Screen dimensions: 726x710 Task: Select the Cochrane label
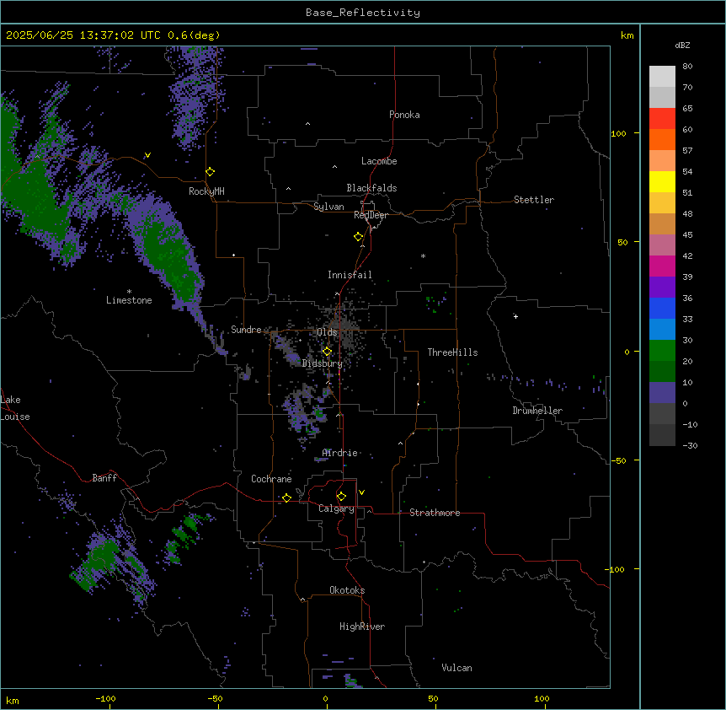pos(271,479)
